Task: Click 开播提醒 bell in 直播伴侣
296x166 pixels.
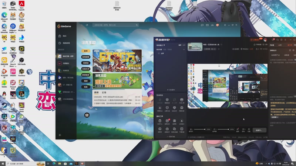Action: tap(258, 45)
